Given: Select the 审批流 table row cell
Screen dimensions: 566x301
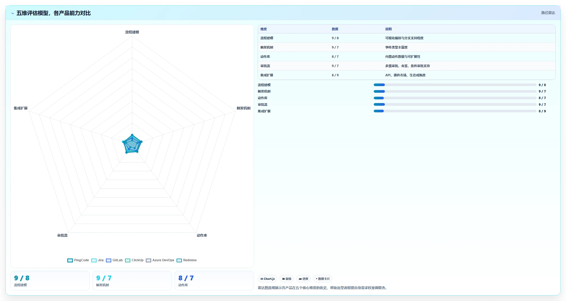Looking at the screenshot, I should (x=265, y=66).
